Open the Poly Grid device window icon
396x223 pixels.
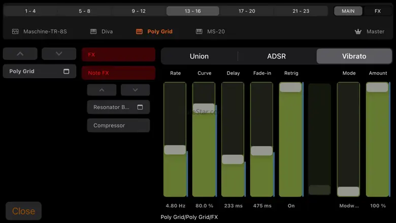[x=67, y=72]
